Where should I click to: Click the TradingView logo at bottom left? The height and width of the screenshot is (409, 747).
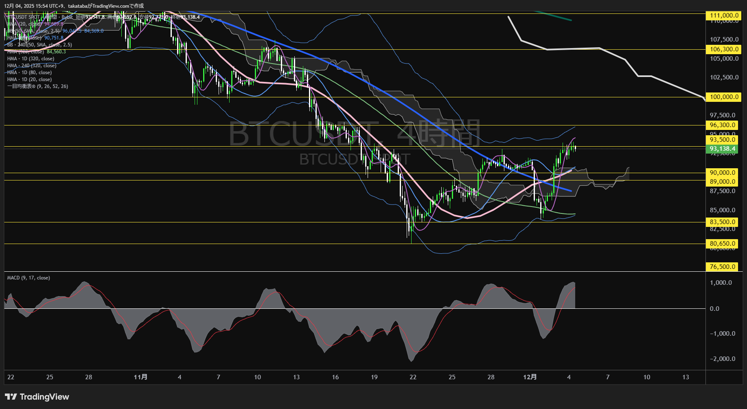tap(37, 396)
